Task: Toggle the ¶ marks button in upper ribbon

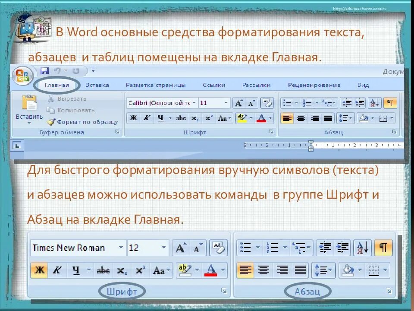Action: (390, 103)
